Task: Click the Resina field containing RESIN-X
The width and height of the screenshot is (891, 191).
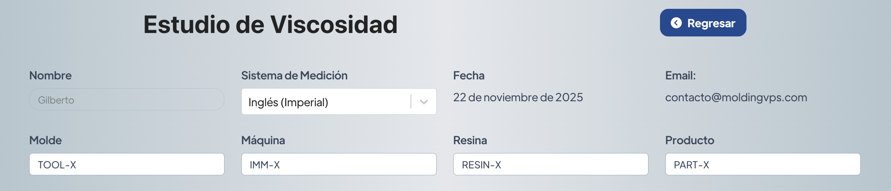Action: (550, 165)
